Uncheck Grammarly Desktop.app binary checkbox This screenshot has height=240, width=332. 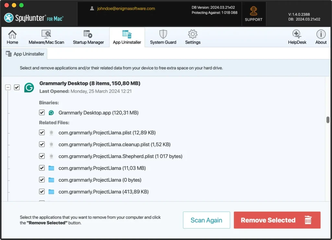click(x=42, y=113)
